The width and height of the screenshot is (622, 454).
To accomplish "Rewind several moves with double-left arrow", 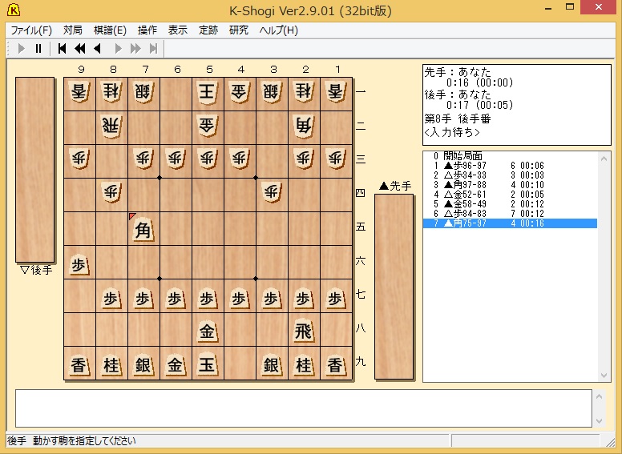I will click(x=79, y=49).
